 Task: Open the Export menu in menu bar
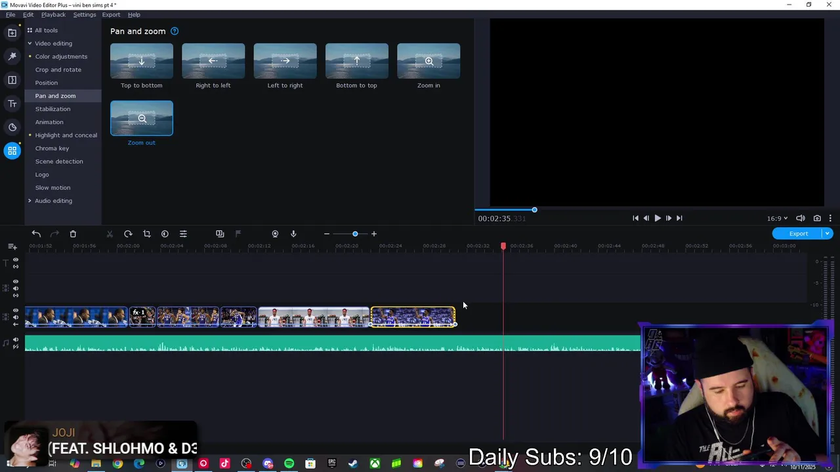pos(111,14)
